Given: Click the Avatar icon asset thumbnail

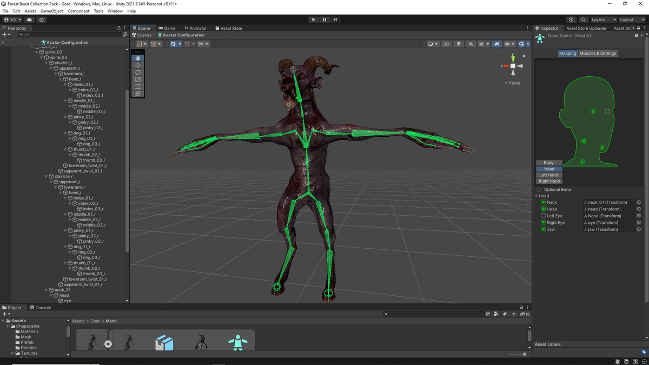Looking at the screenshot, I should coord(237,342).
